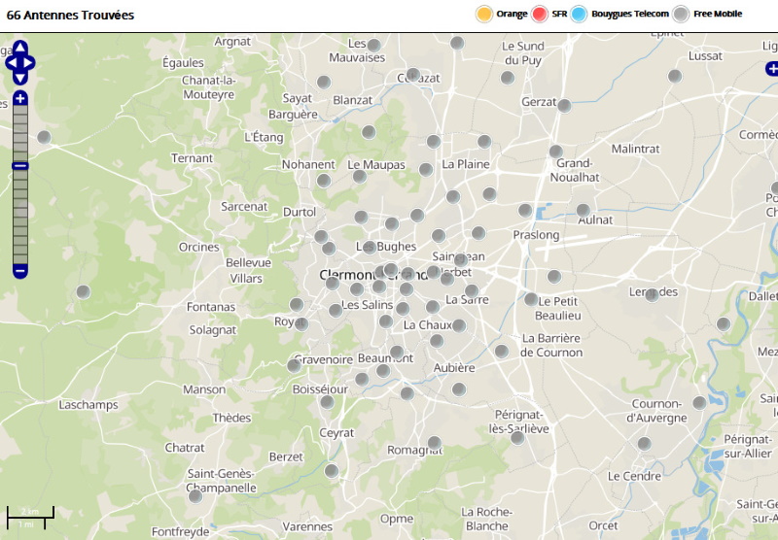Zoom out using the bottom minus button

coord(20,270)
